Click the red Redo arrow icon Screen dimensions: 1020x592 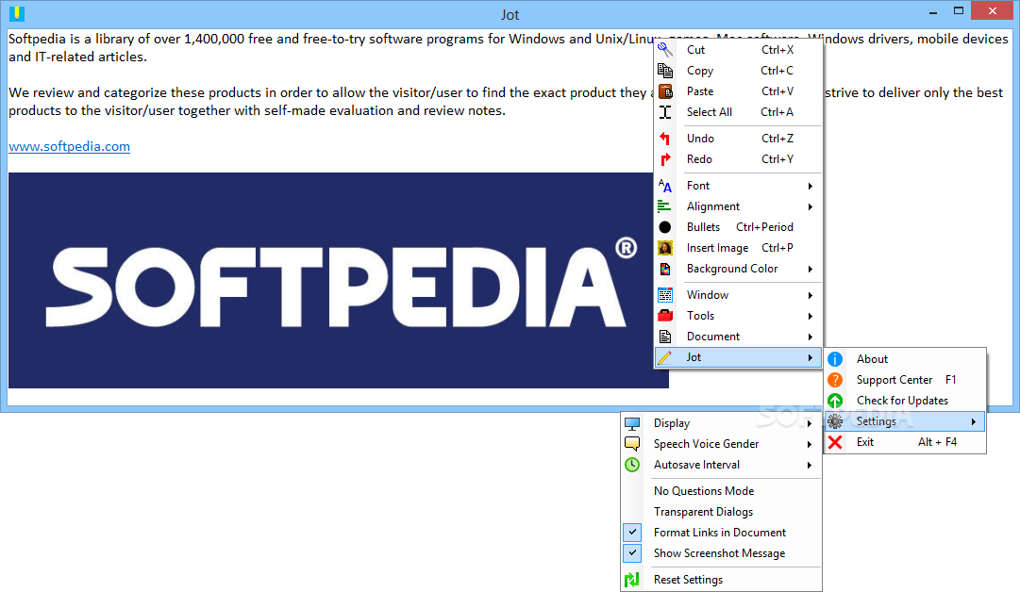665,158
